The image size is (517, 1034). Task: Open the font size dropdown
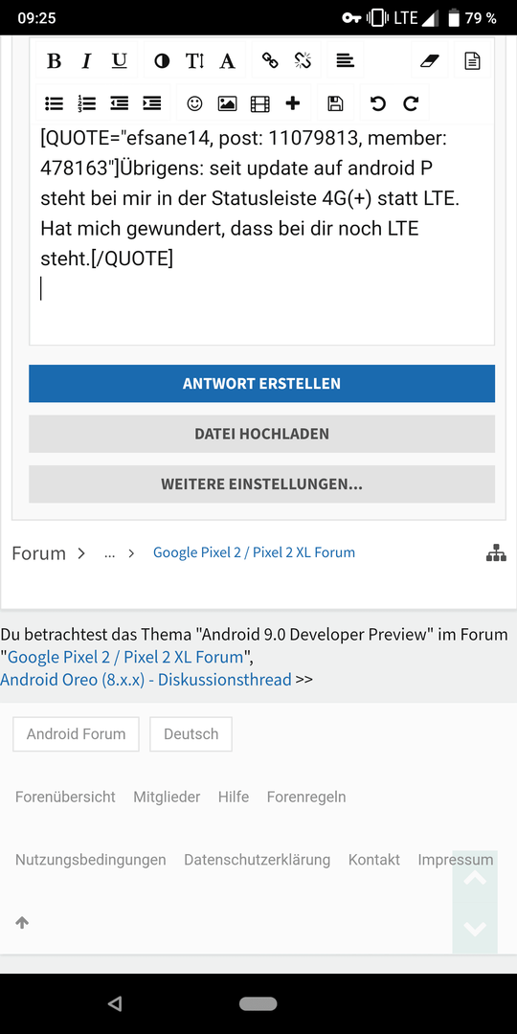(x=194, y=61)
